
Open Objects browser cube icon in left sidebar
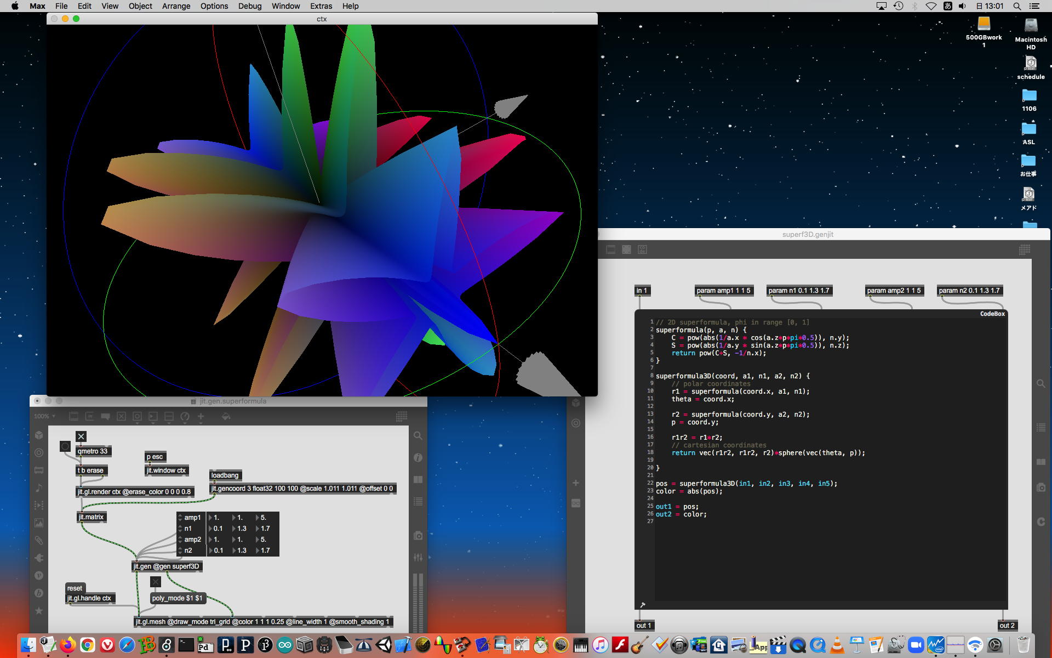(x=39, y=435)
